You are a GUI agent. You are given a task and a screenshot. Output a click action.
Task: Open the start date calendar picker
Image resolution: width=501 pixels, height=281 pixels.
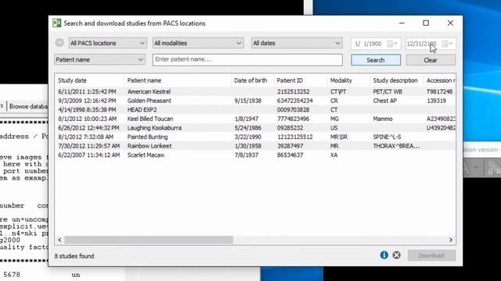point(391,44)
